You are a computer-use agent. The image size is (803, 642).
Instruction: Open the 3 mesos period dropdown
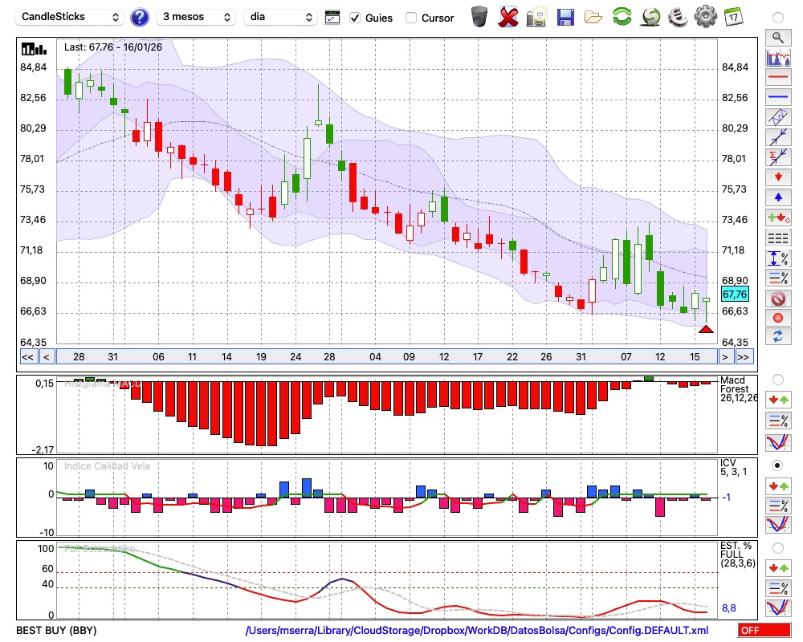click(x=195, y=17)
